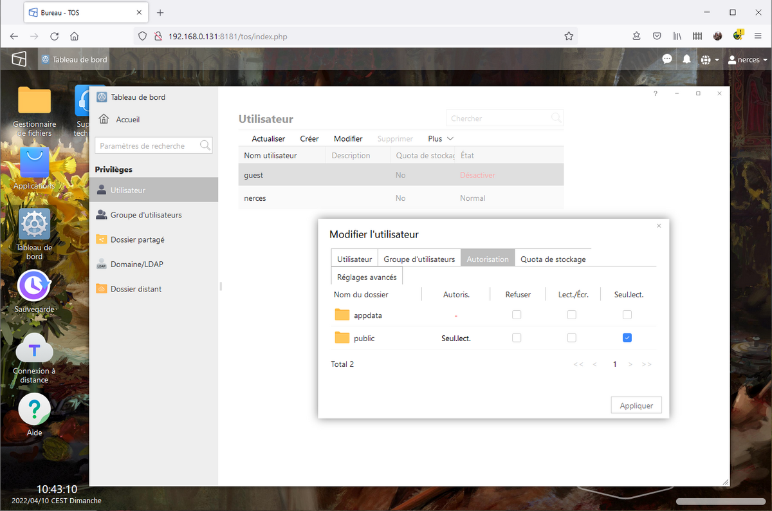Check Seul.lect. for the appdata folder
Viewport: 772px width, 511px height.
[627, 315]
